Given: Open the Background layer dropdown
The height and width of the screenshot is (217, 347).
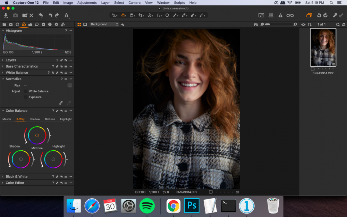Looking at the screenshot, I should click(104, 24).
